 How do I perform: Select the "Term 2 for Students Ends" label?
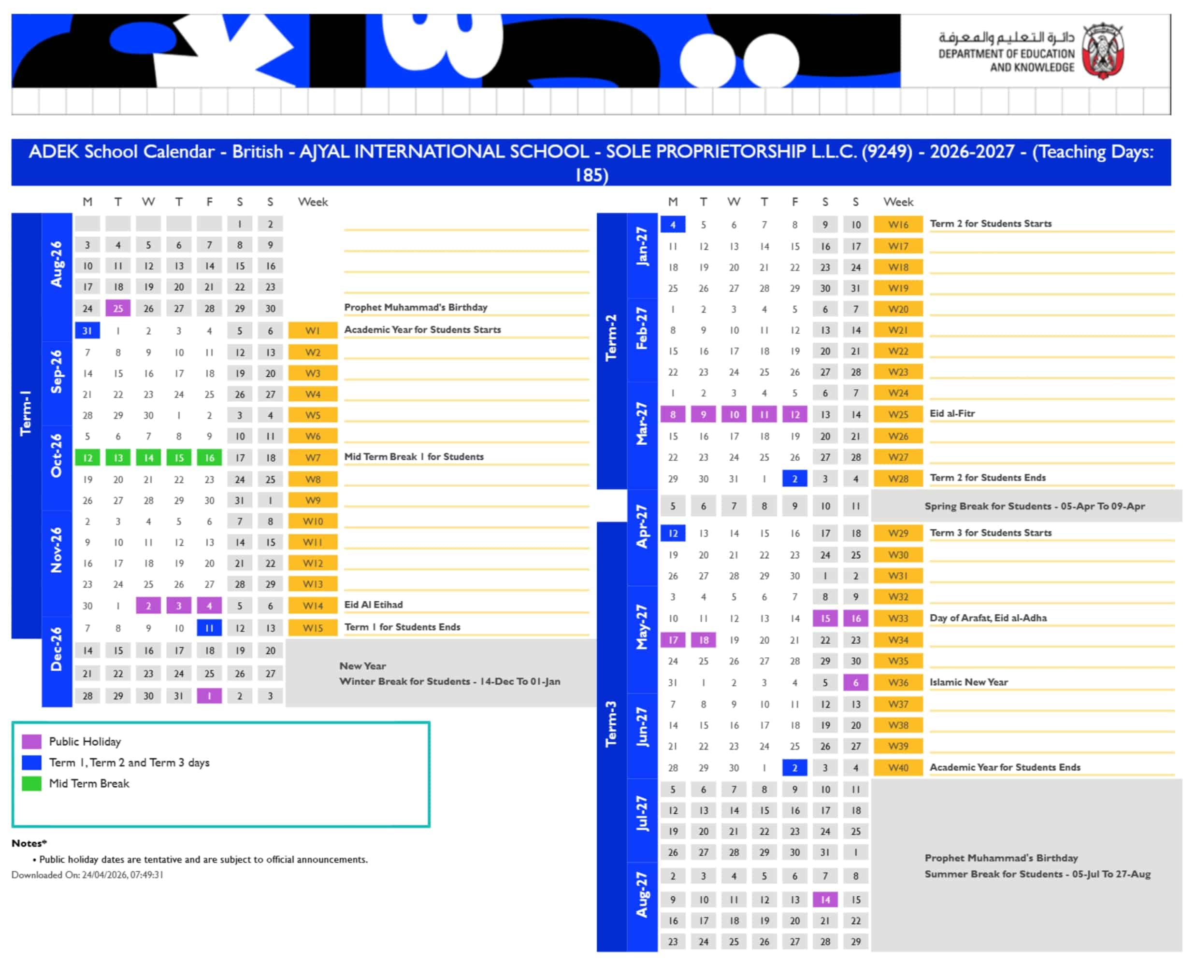(x=988, y=478)
